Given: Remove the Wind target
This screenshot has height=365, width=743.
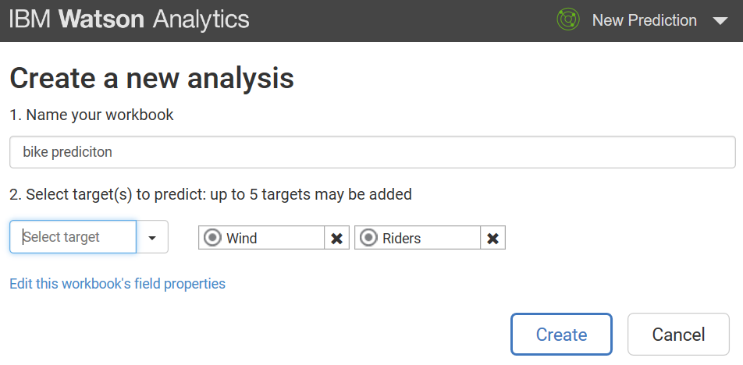Looking at the screenshot, I should click(336, 238).
